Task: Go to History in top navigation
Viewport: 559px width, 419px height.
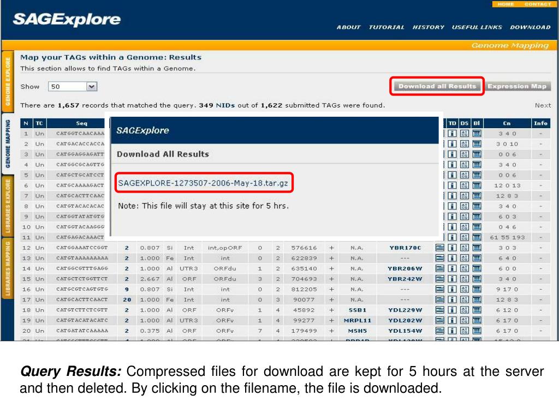Action: pyautogui.click(x=428, y=27)
